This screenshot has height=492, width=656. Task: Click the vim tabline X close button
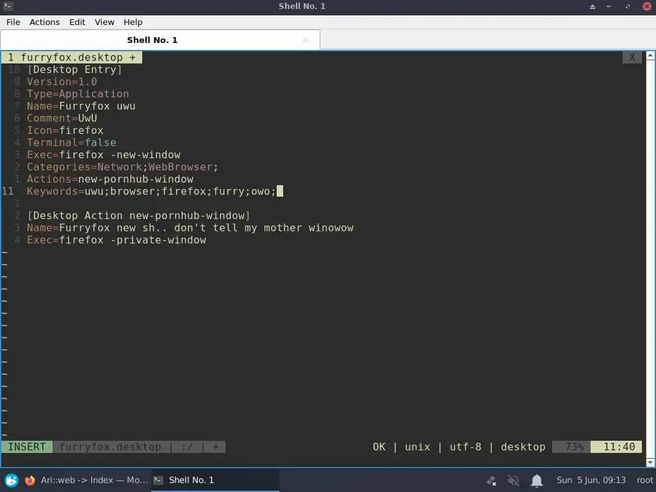[x=632, y=57]
